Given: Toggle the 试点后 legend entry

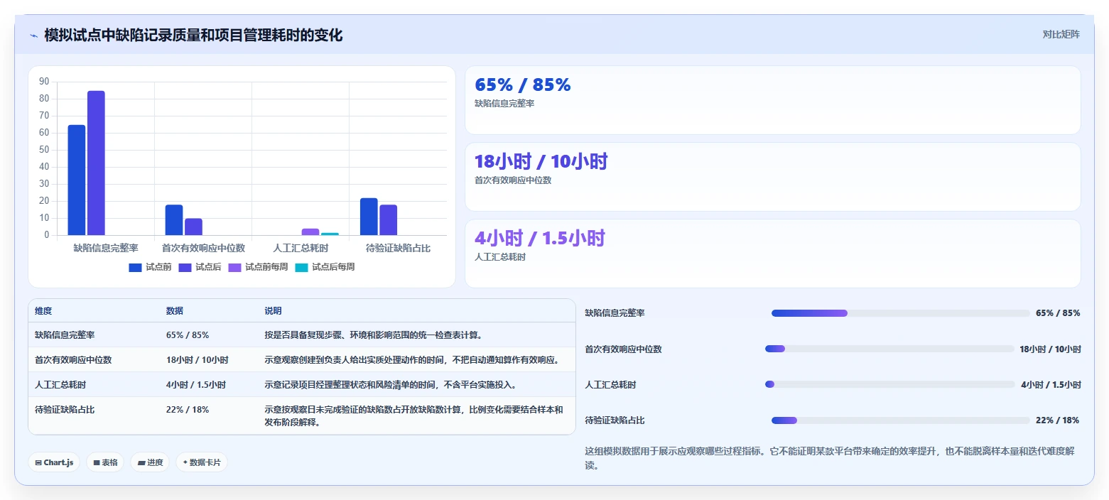Looking at the screenshot, I should (x=200, y=267).
